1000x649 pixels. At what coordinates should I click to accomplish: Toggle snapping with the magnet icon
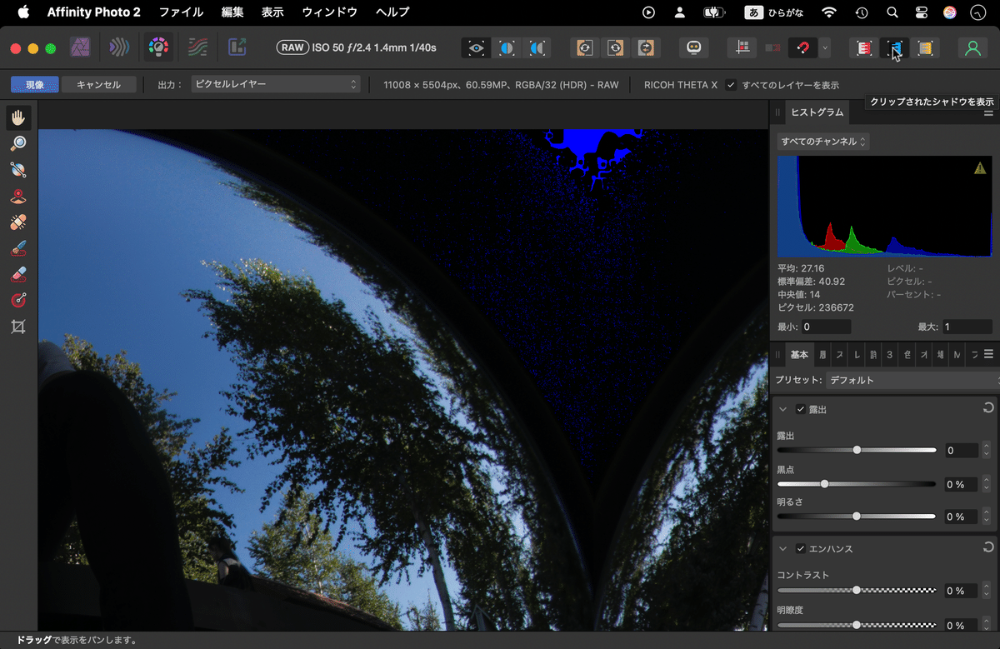point(801,47)
